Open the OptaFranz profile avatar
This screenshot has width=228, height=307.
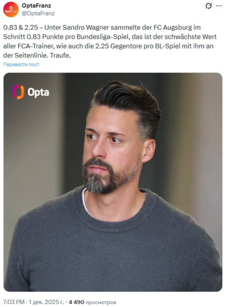click(11, 9)
